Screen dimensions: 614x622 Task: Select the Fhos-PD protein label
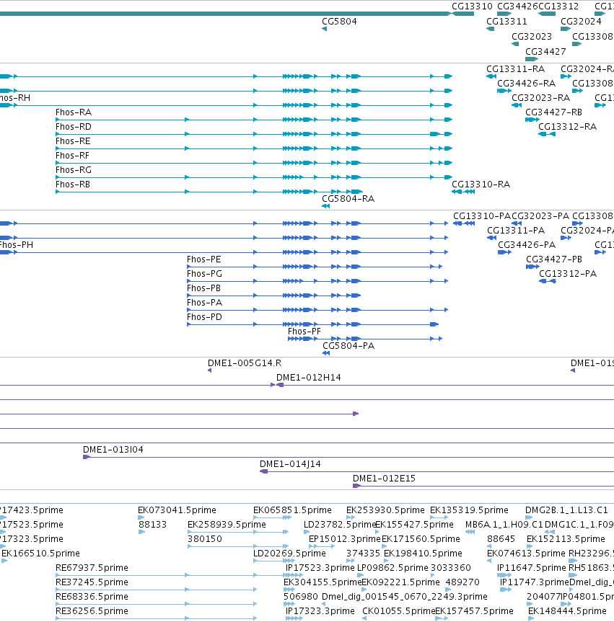pyautogui.click(x=204, y=317)
